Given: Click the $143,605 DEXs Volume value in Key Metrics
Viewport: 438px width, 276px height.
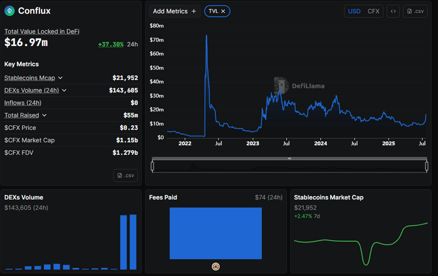Looking at the screenshot, I should coord(123,90).
